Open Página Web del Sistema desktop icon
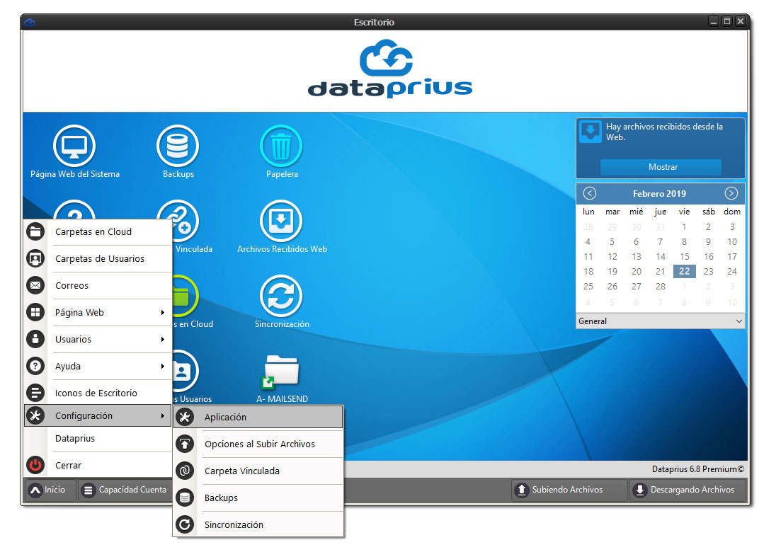 click(x=74, y=146)
